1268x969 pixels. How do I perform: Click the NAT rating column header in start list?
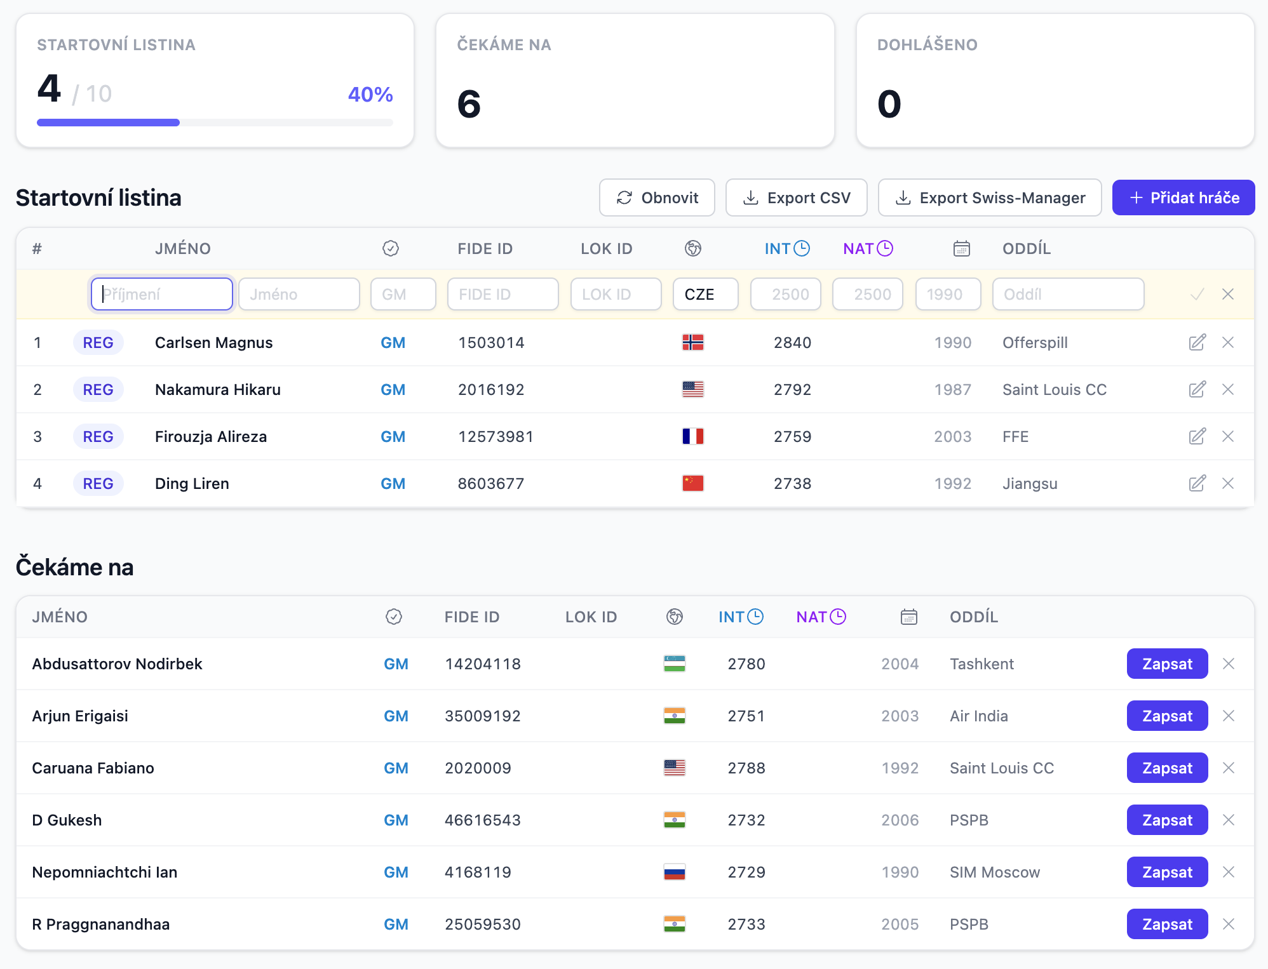pos(868,248)
